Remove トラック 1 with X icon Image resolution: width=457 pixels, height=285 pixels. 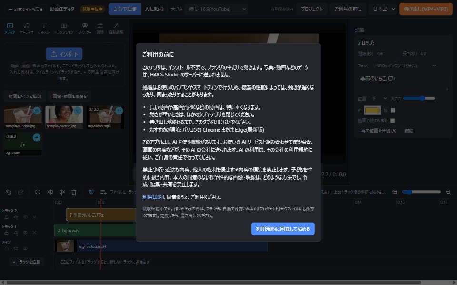pos(34,233)
